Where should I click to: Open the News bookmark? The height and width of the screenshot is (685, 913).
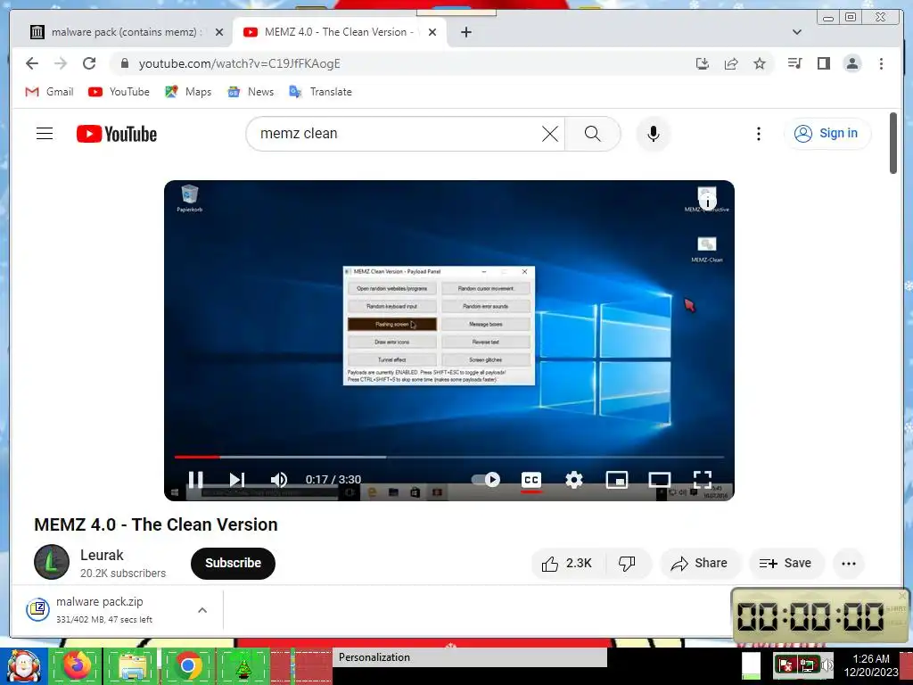coord(251,92)
